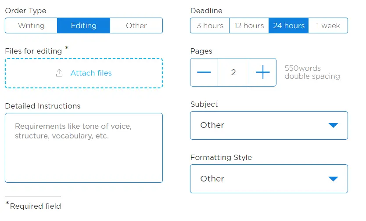Image resolution: width=366 pixels, height=221 pixels.
Task: Click the upload arrow icon beside Attach files
Action: [59, 73]
